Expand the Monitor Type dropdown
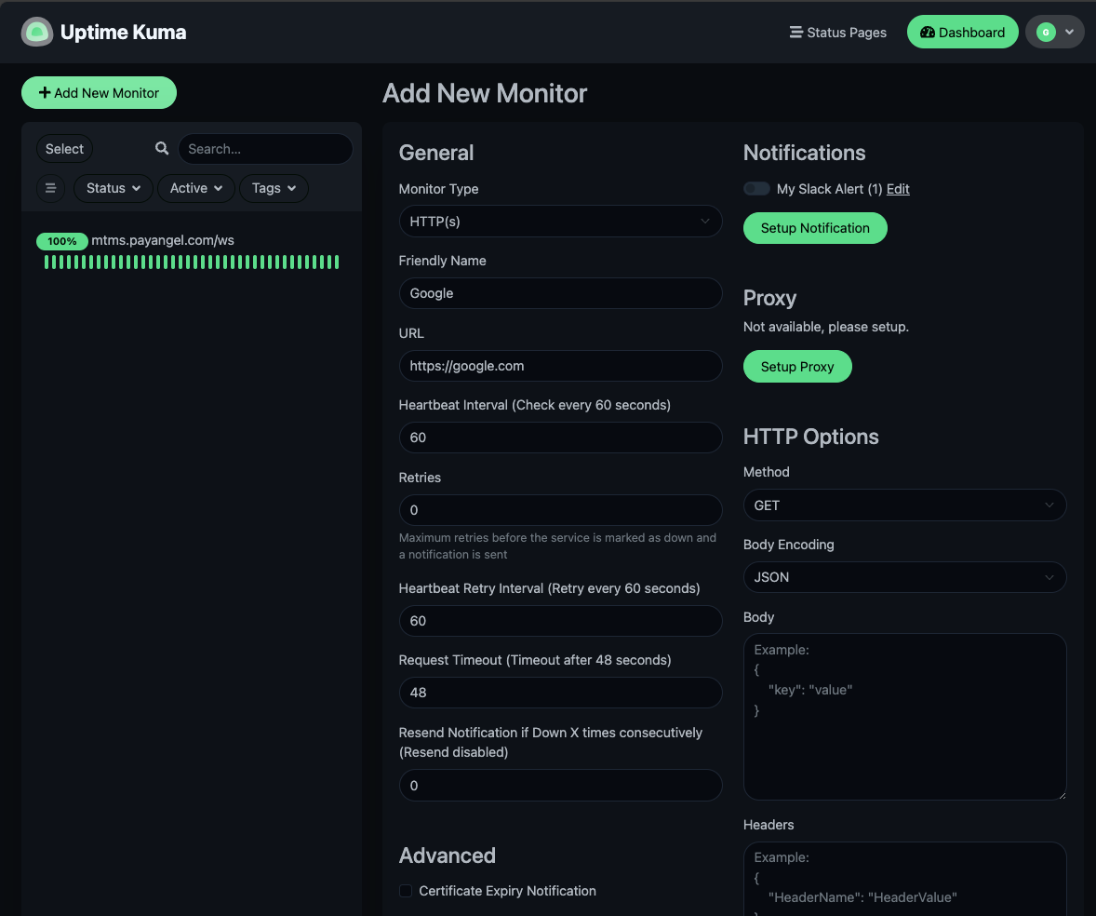The image size is (1096, 916). point(560,222)
